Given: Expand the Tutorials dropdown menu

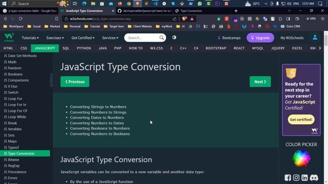Looking at the screenshot, I should (x=30, y=38).
